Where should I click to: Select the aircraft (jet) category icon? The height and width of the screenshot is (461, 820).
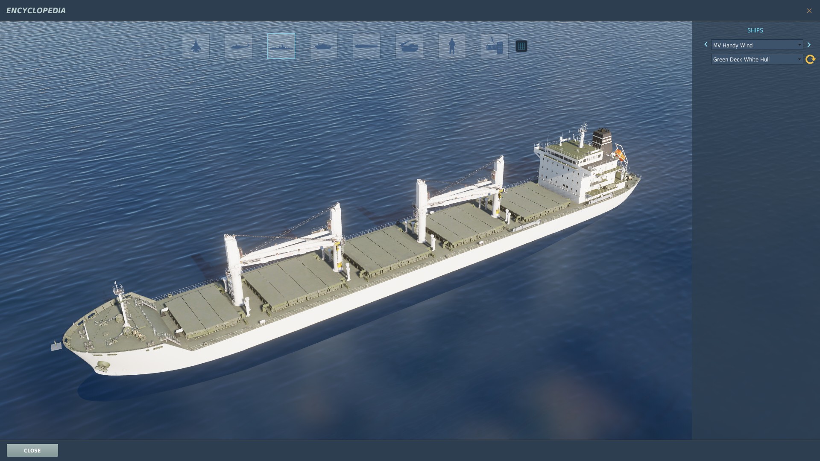196,46
